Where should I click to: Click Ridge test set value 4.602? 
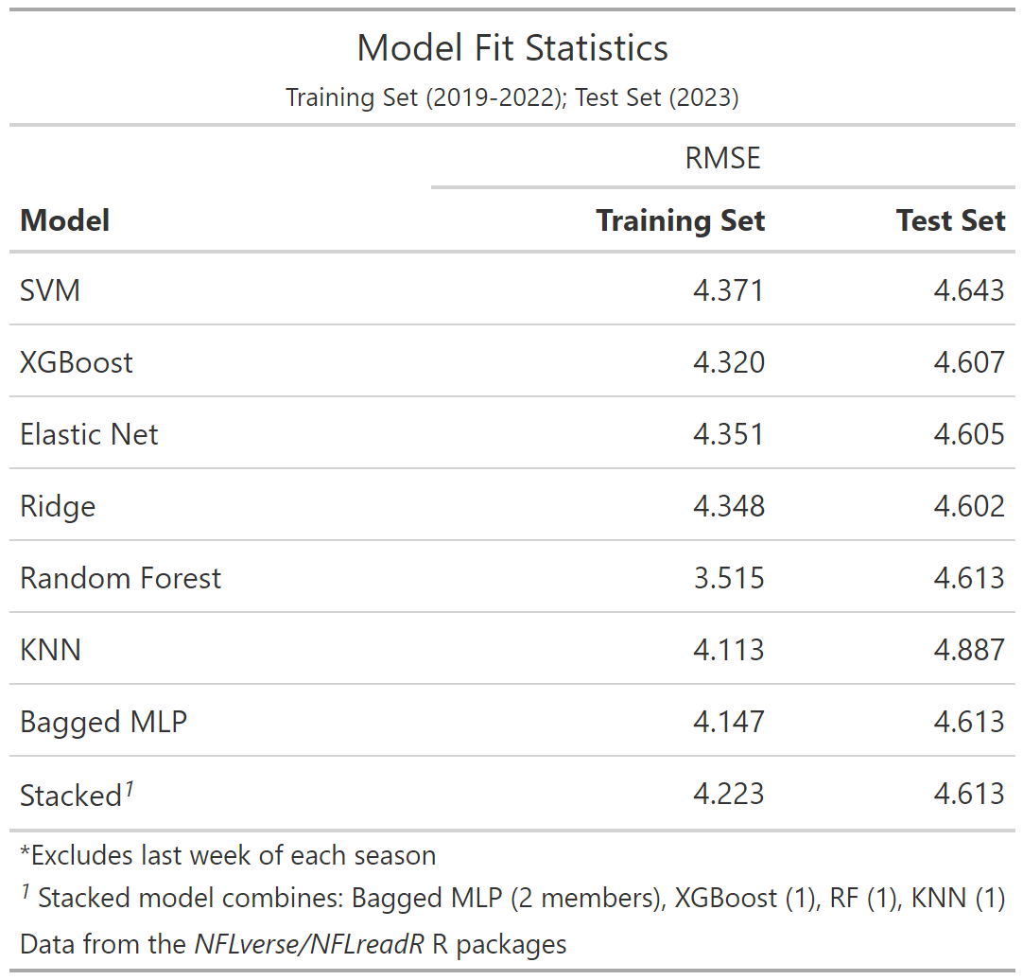point(969,506)
